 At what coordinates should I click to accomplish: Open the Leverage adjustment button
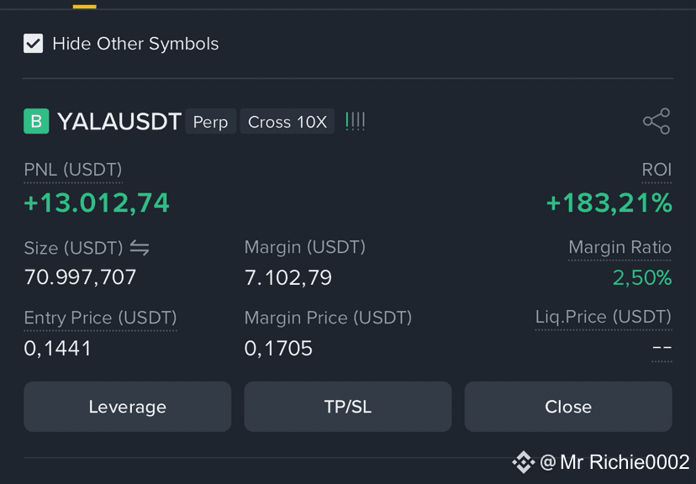pos(128,407)
